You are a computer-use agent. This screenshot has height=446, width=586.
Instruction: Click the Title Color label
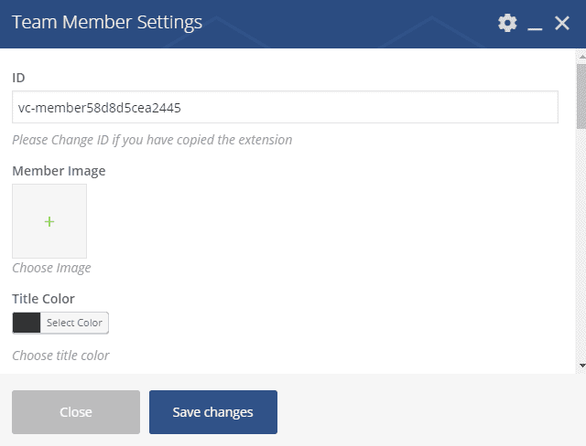point(43,298)
